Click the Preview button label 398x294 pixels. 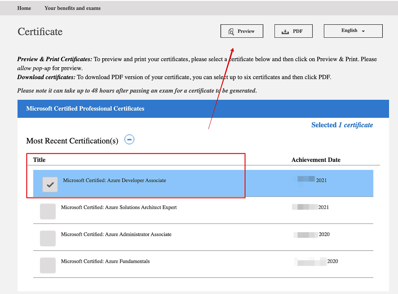246,31
